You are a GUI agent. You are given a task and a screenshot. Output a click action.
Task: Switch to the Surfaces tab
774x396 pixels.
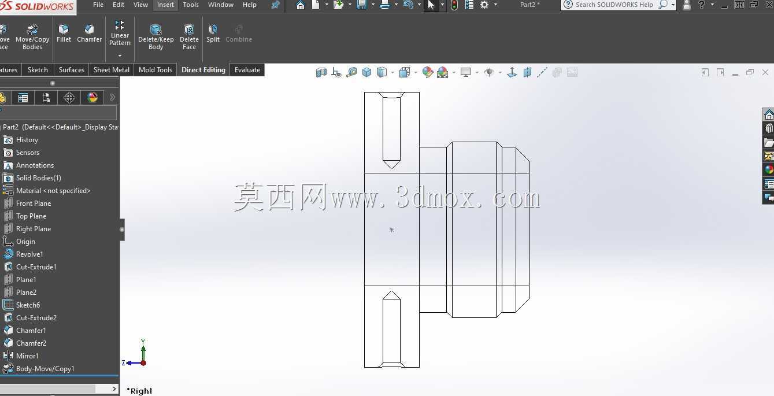(72, 70)
